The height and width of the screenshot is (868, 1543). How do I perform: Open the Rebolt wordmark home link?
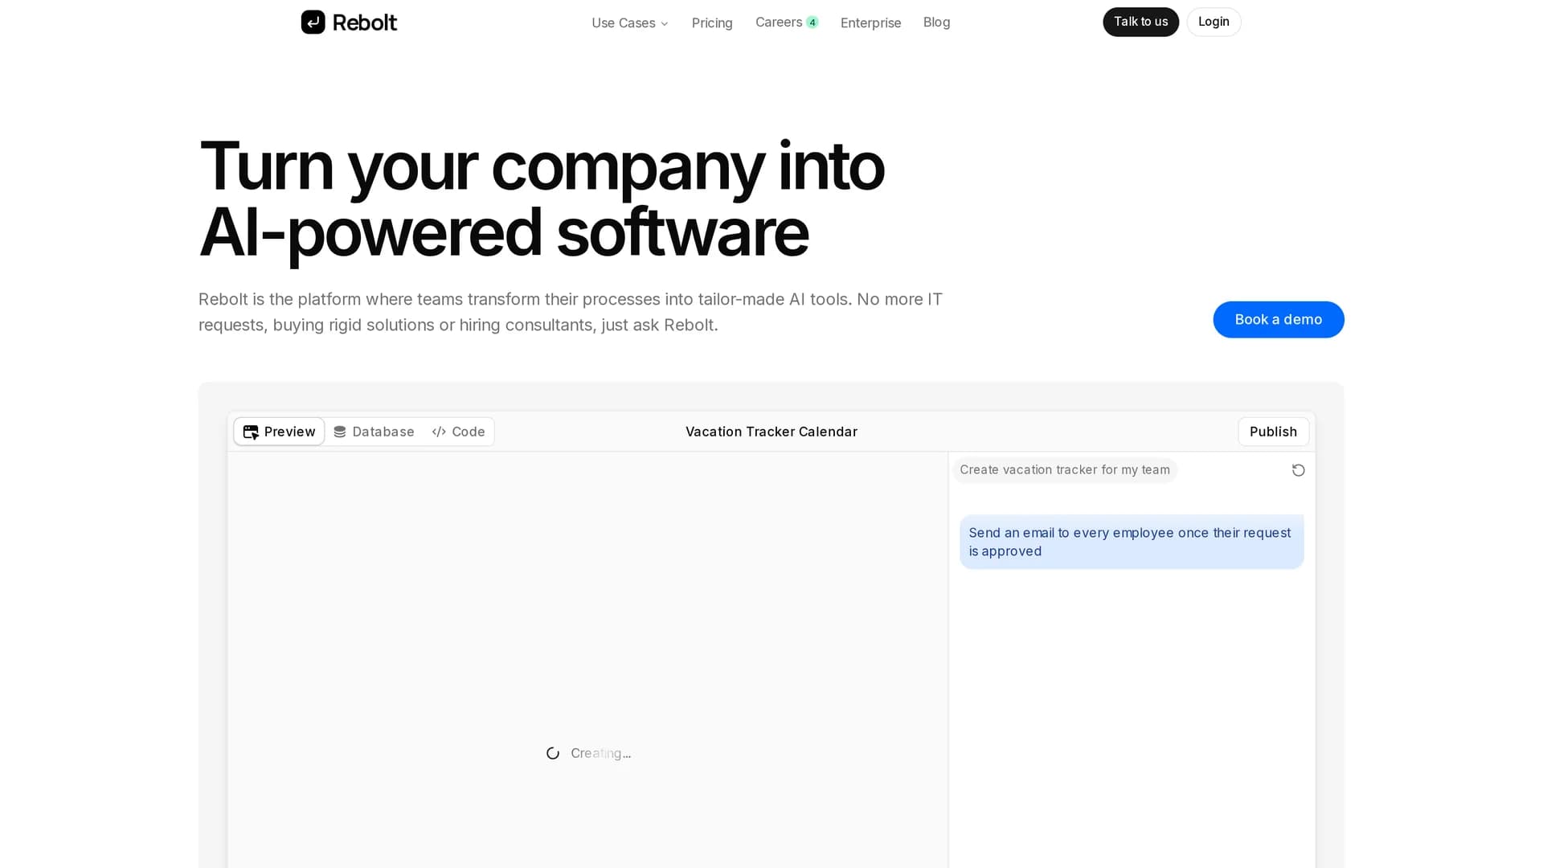(x=364, y=23)
